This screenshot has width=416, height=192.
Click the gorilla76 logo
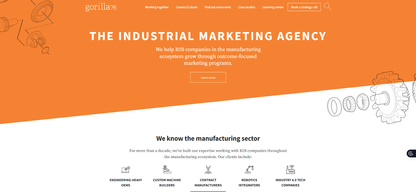[101, 7]
